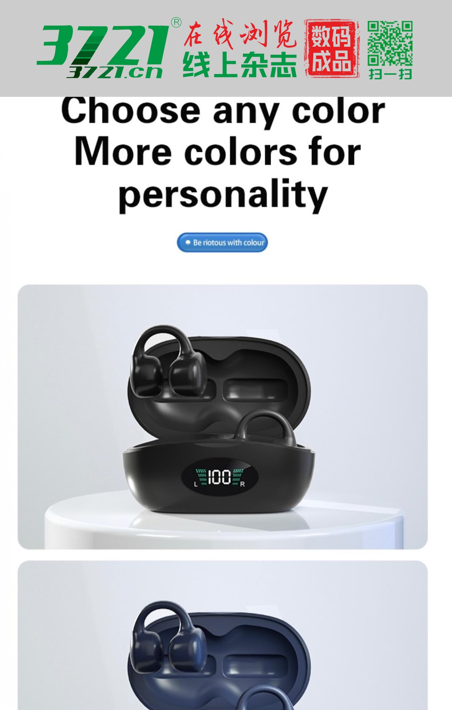The width and height of the screenshot is (452, 710).
Task: Click the red 数码成品 stamp
Action: (331, 49)
